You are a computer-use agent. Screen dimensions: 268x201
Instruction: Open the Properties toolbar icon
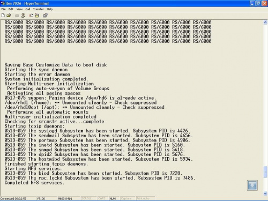(45, 16)
